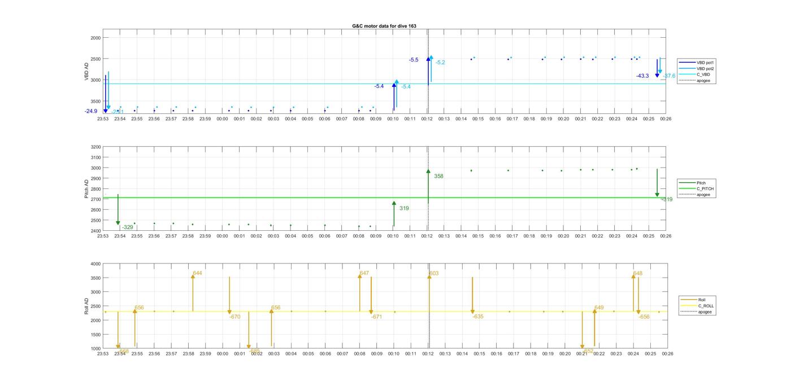Click the '358' pitch data label

click(438, 177)
